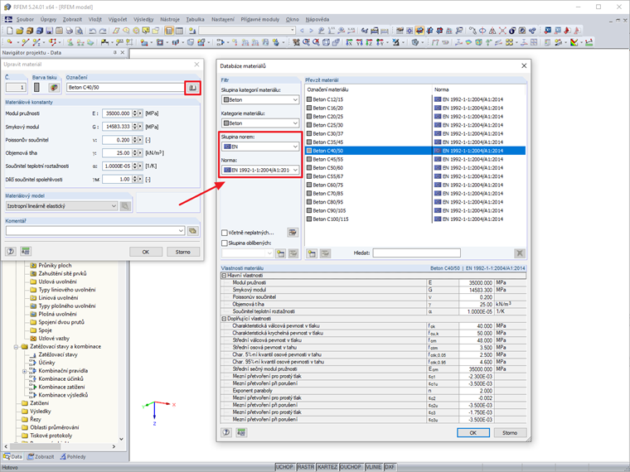
Task: Open the material library icon beside Označení
Action: point(192,88)
